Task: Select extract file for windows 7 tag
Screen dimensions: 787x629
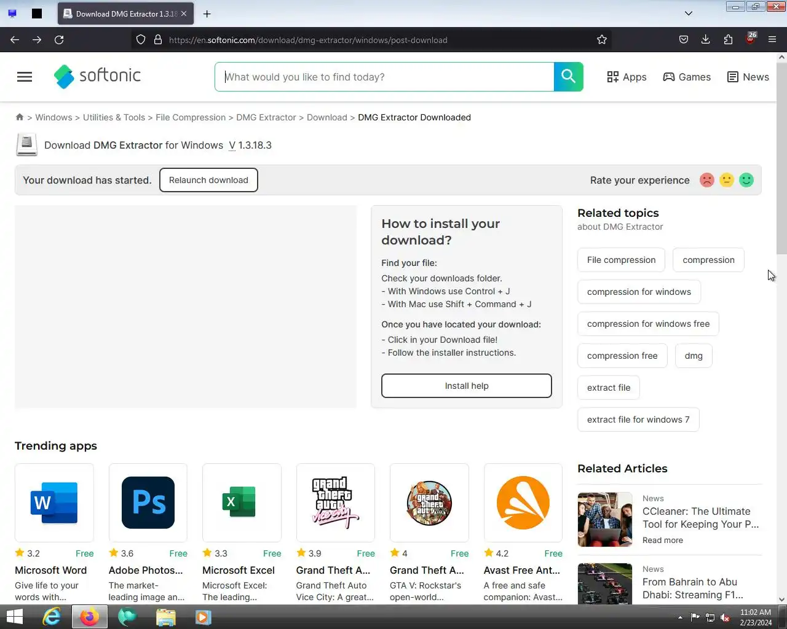Action: [638, 420]
